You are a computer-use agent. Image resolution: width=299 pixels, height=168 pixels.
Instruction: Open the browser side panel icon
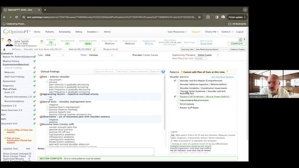[217, 17]
